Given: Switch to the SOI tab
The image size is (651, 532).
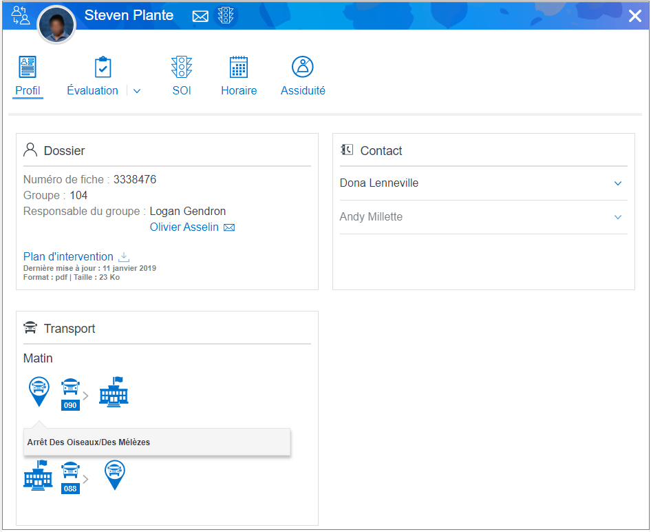Looking at the screenshot, I should [x=182, y=77].
